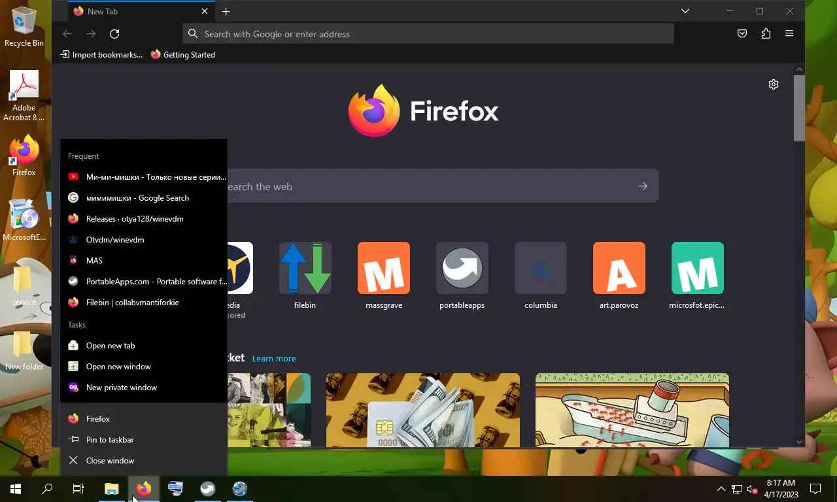The height and width of the screenshot is (502, 837).
Task: Select the Recycle Bin desktop icon
Action: tap(24, 26)
